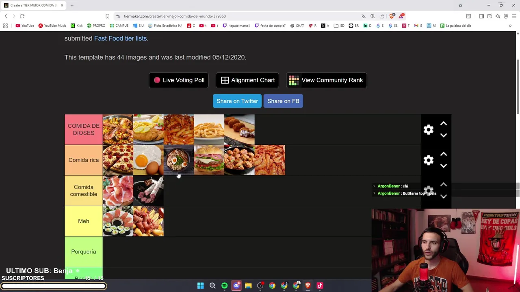
Task: Follow the Fast Food tier lists link
Action: click(x=120, y=38)
